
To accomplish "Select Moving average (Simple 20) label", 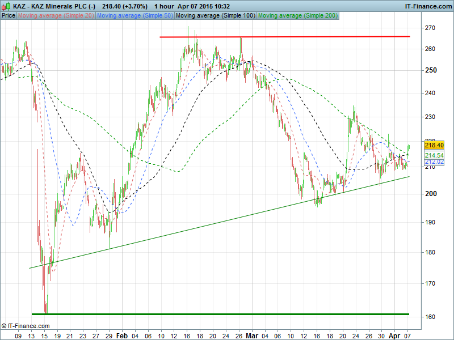I will click(x=56, y=16).
